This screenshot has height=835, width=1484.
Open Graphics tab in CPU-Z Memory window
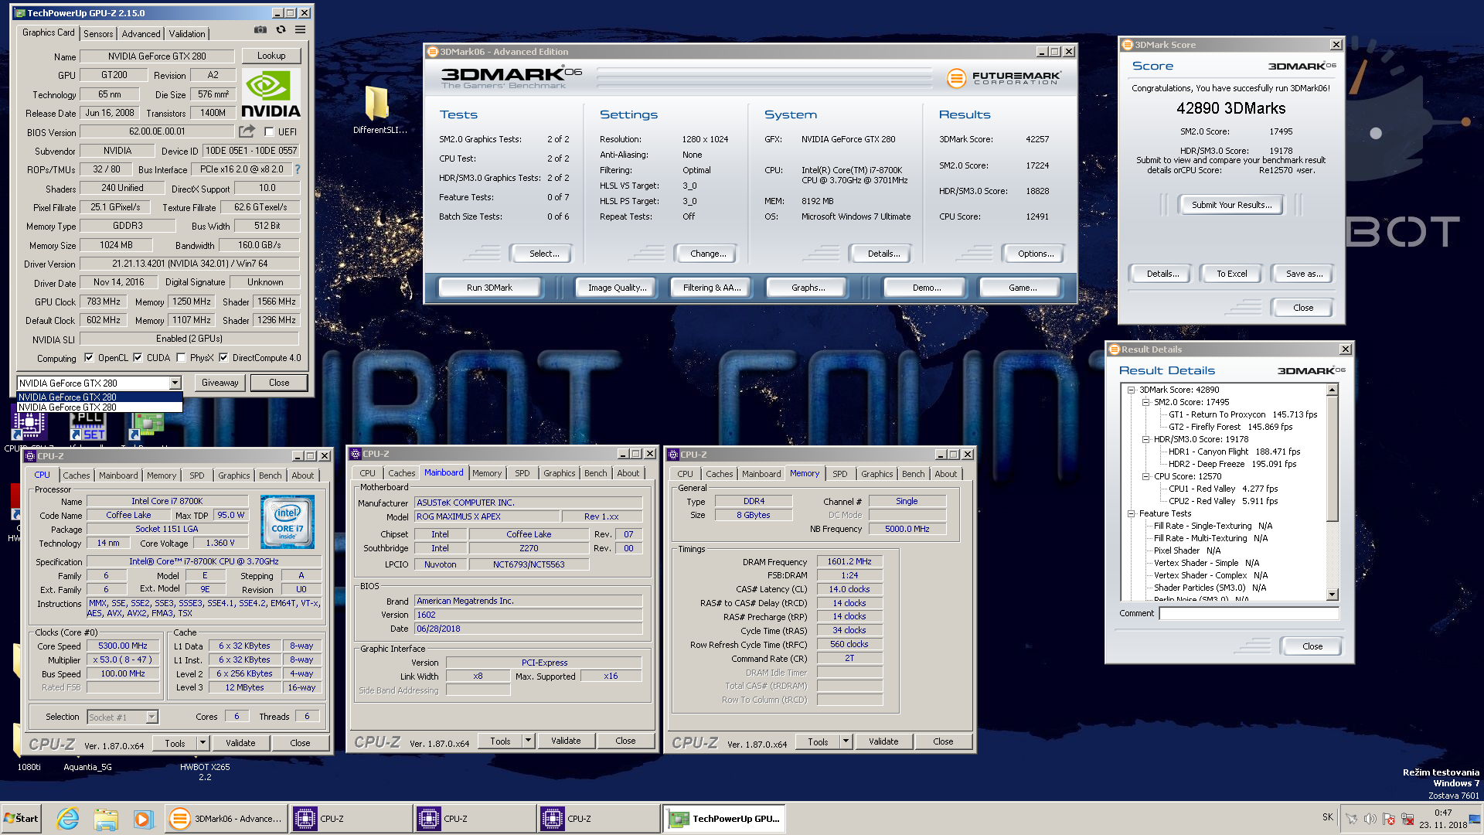[x=876, y=474]
